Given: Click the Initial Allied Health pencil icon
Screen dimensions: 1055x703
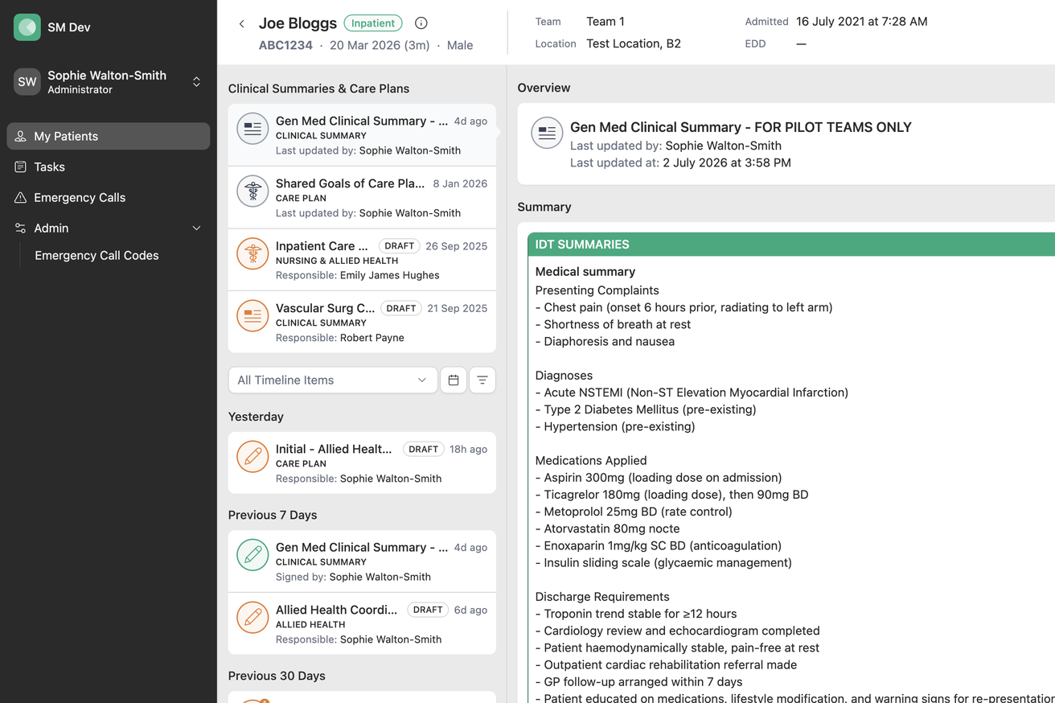Looking at the screenshot, I should point(252,457).
